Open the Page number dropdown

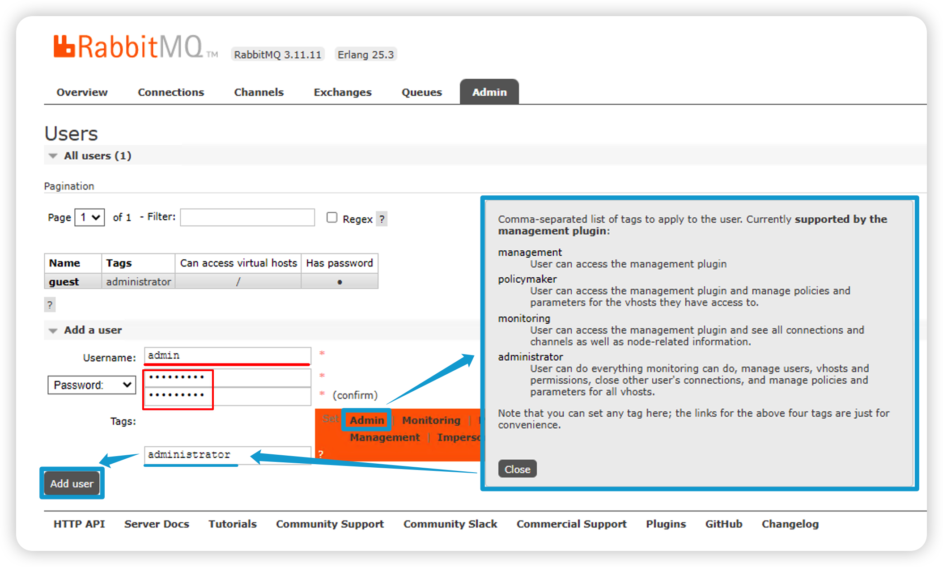tap(89, 218)
